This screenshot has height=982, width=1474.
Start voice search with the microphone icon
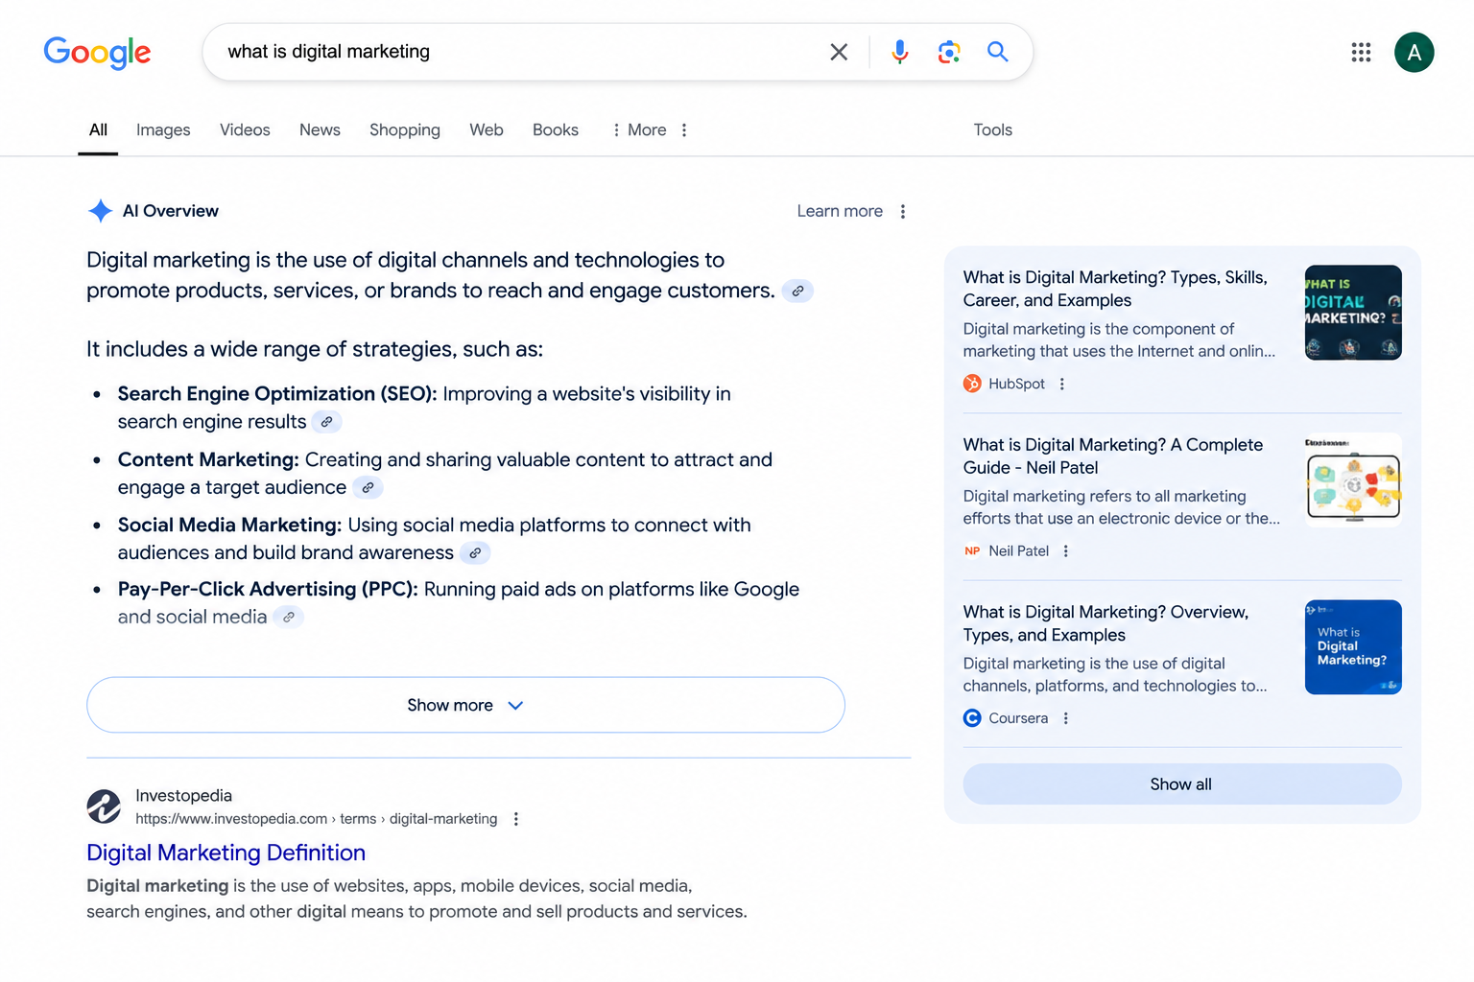[899, 52]
